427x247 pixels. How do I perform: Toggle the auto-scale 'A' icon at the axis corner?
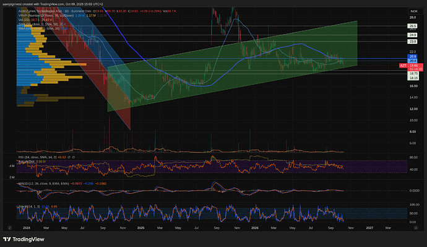pos(416,228)
